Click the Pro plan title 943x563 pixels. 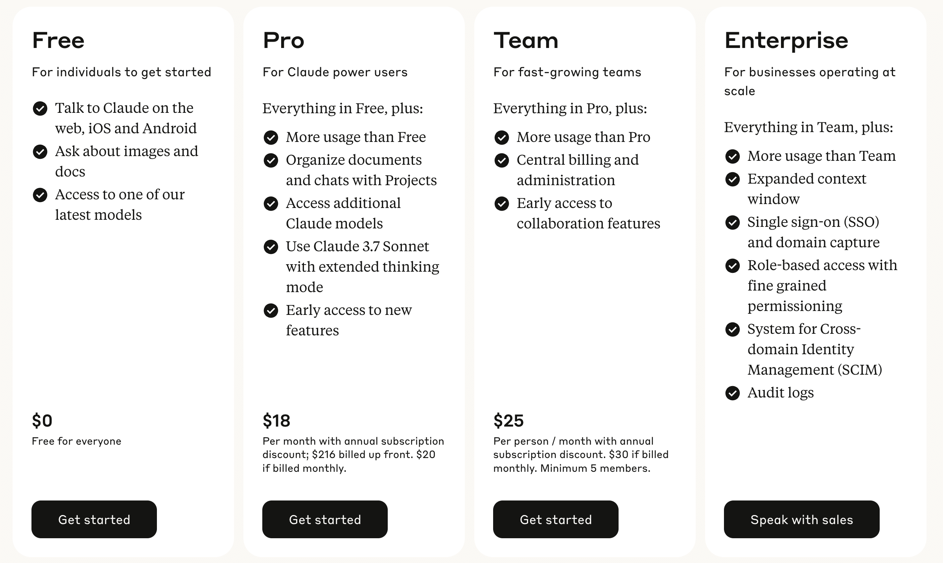point(284,40)
